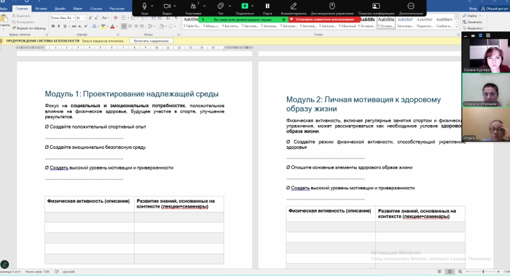
Task: Toggle Zoom video camera icon
Action: [167, 6]
